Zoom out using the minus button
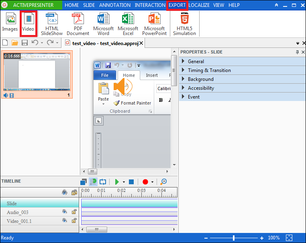Image resolution: width=306 pixels, height=243 pixels. pos(206,238)
